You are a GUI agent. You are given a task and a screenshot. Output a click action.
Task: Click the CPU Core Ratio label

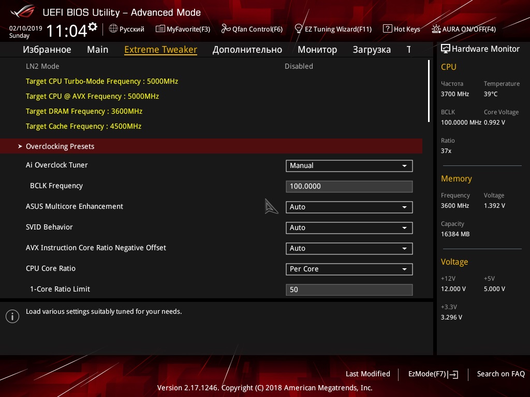(51, 268)
